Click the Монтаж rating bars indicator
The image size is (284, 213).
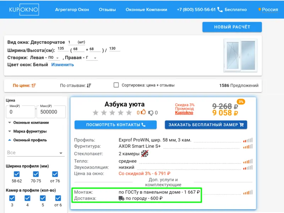click(x=248, y=192)
